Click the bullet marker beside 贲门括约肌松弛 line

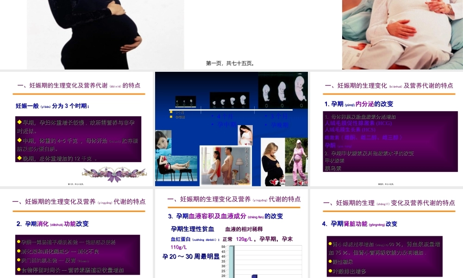18,260
